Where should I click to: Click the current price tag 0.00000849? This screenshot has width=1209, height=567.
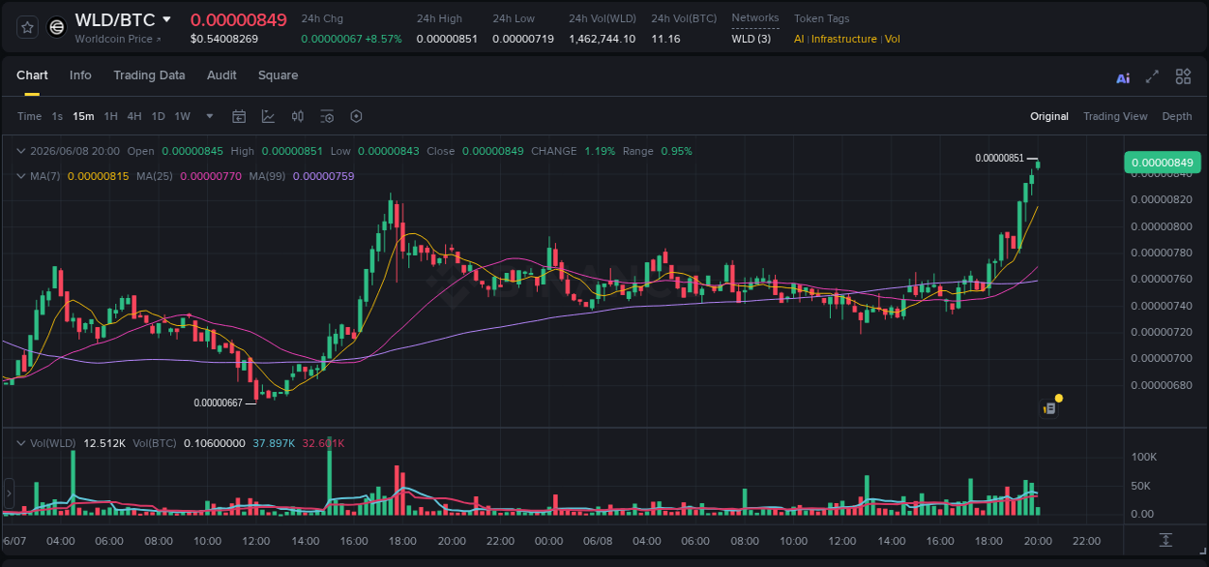(x=1162, y=163)
